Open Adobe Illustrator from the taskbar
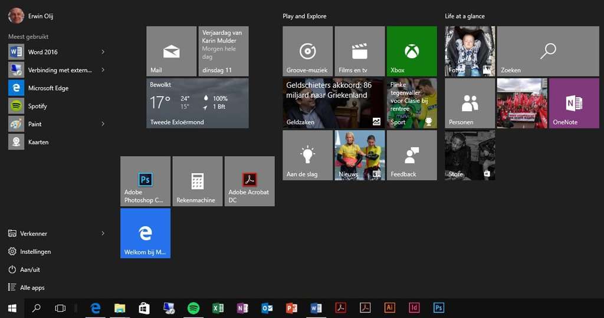This screenshot has width=604, height=318. point(389,308)
